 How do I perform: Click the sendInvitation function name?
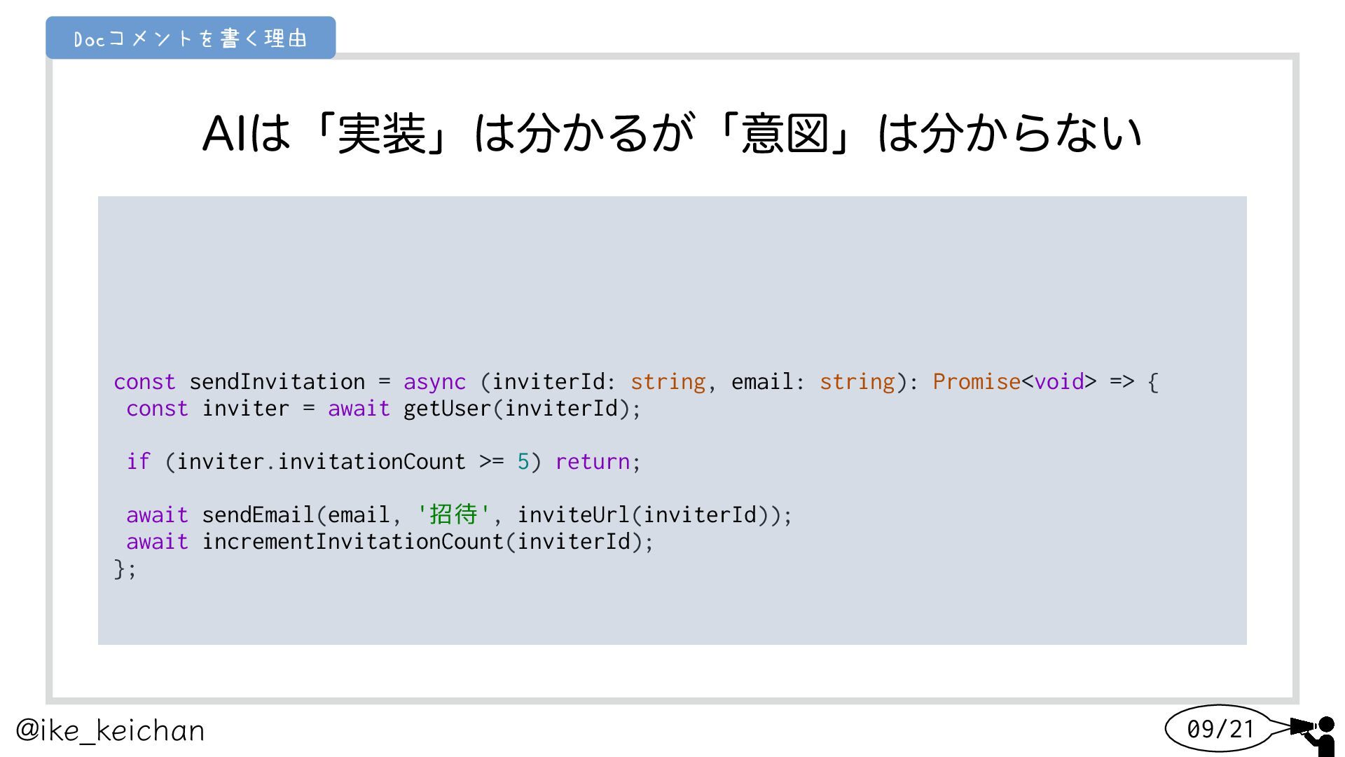[277, 382]
